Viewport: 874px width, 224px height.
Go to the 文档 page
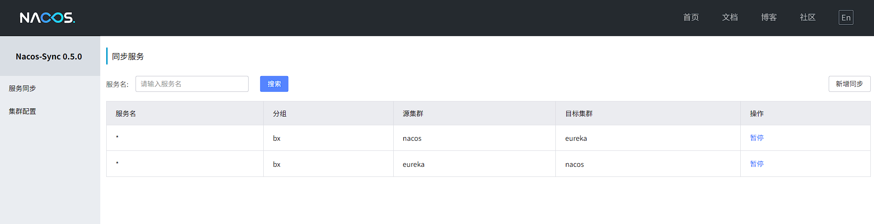[x=730, y=17]
